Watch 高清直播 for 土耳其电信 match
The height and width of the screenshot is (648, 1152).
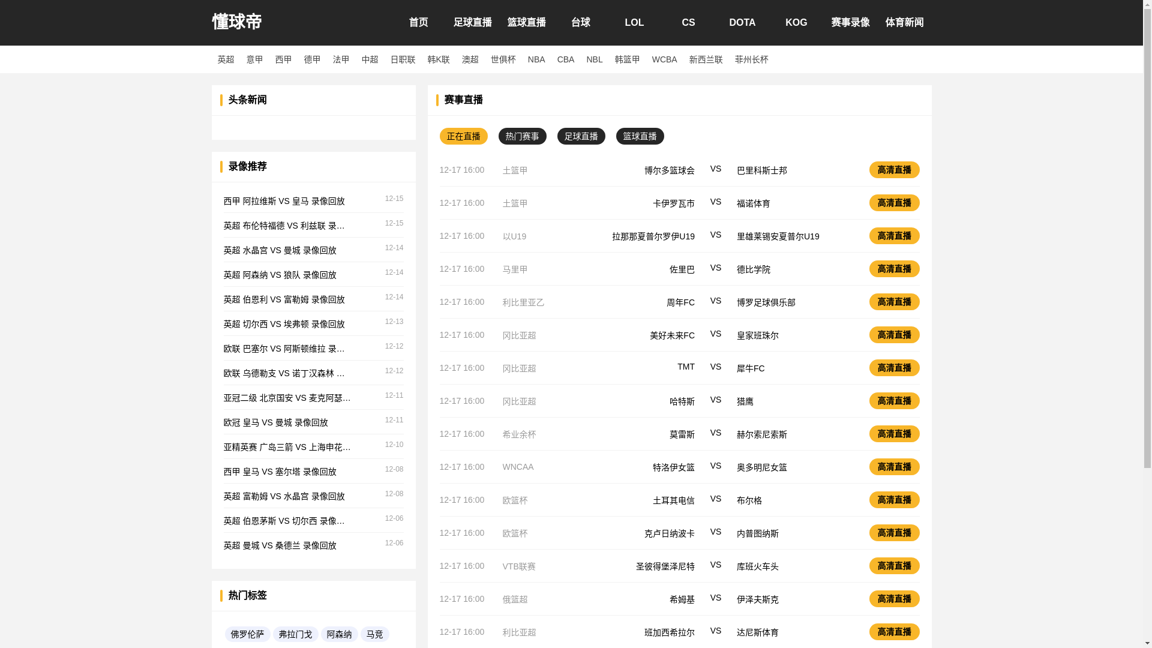tap(894, 500)
